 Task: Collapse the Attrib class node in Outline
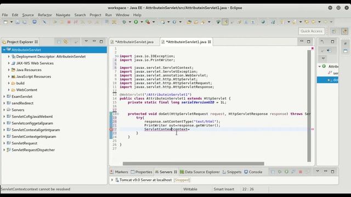(x=320, y=67)
